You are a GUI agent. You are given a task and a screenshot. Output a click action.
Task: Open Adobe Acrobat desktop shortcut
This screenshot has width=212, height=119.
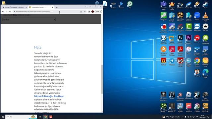tap(180, 51)
